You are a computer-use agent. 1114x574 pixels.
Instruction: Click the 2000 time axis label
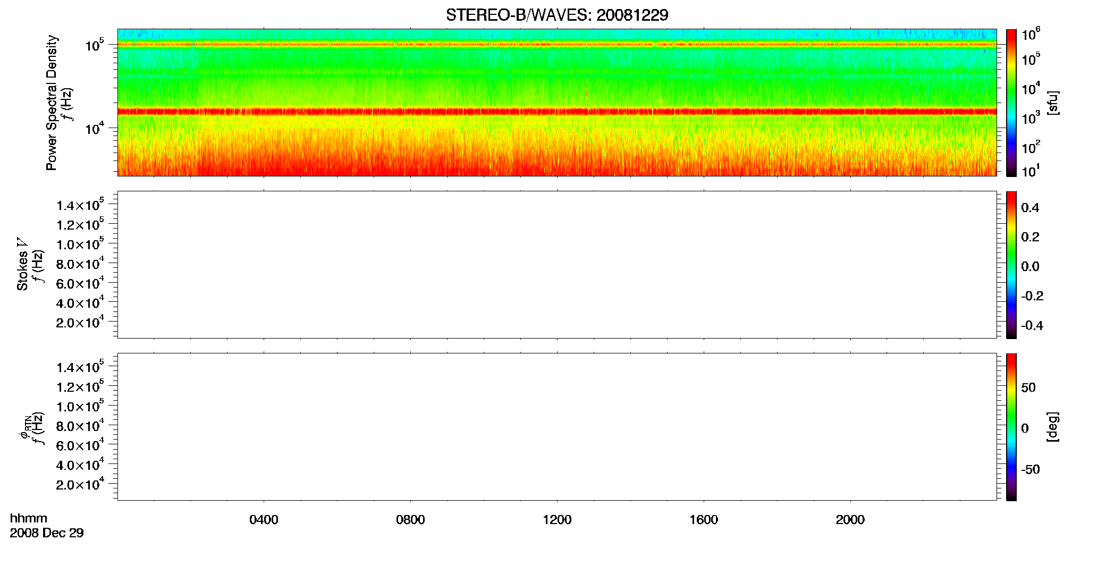click(850, 520)
